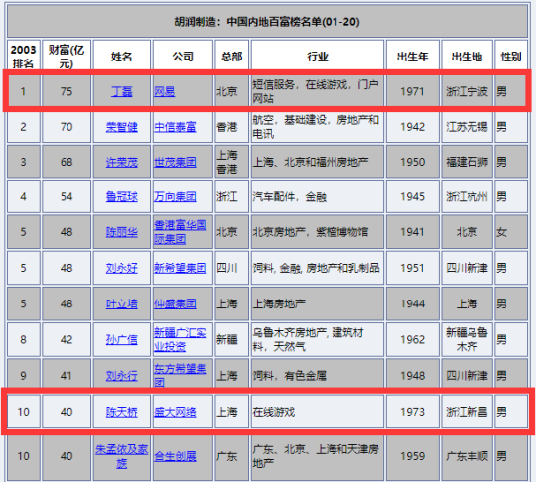This screenshot has width=536, height=482.
Task: Click the birth year 1971
Action: pyautogui.click(x=413, y=91)
